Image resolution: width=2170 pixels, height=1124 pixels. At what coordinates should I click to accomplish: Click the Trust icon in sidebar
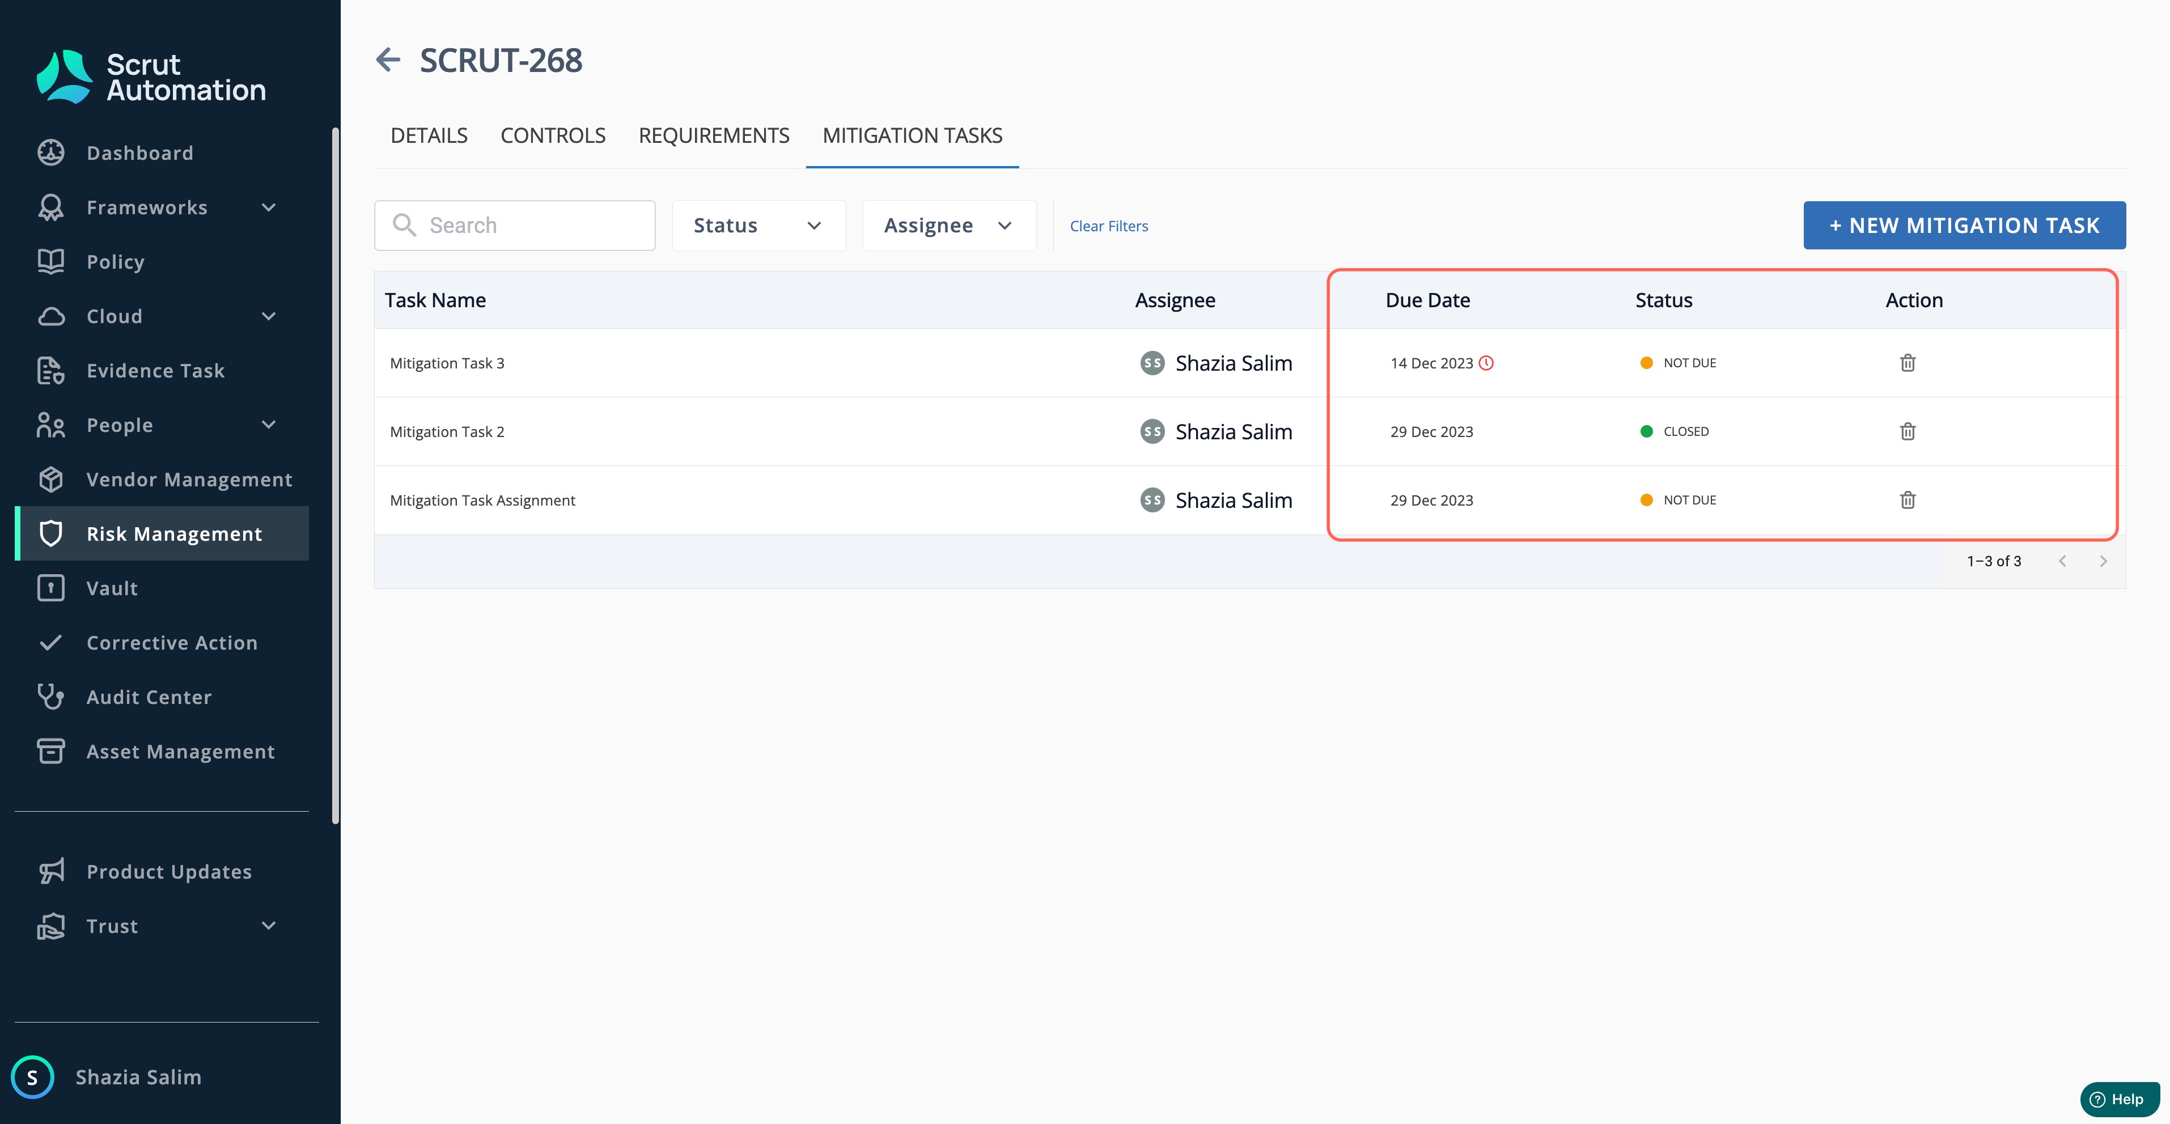(50, 926)
